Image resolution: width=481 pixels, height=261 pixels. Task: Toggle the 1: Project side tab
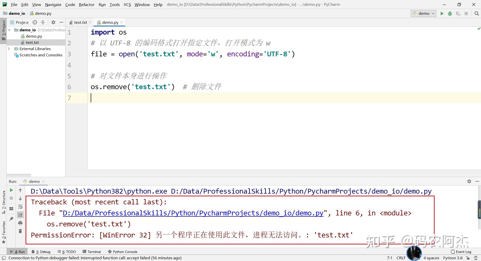click(x=4, y=31)
